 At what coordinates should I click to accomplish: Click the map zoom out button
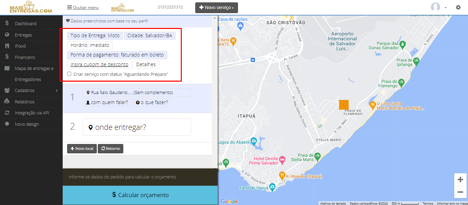point(460,192)
